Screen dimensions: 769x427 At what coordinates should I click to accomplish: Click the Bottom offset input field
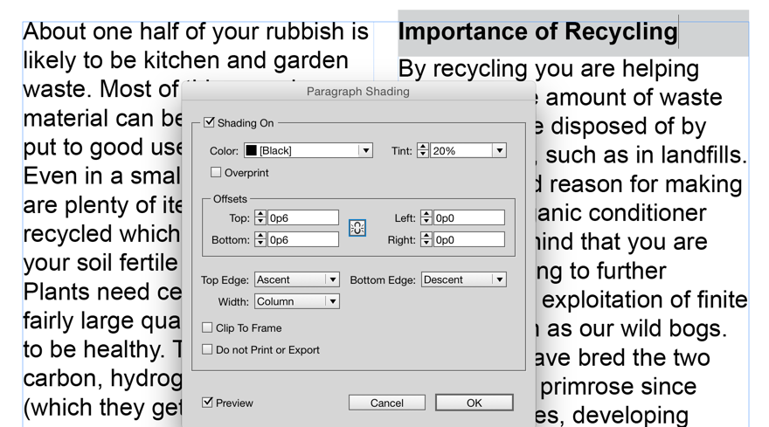coord(302,239)
